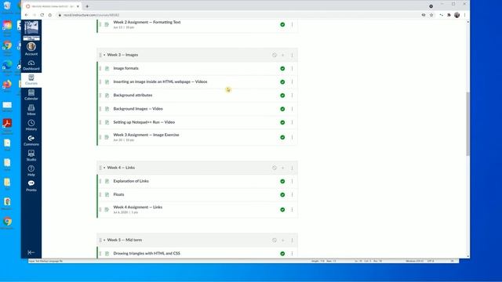Collapse the Week 5 – Mid term module
502x282 pixels.
[x=104, y=240]
